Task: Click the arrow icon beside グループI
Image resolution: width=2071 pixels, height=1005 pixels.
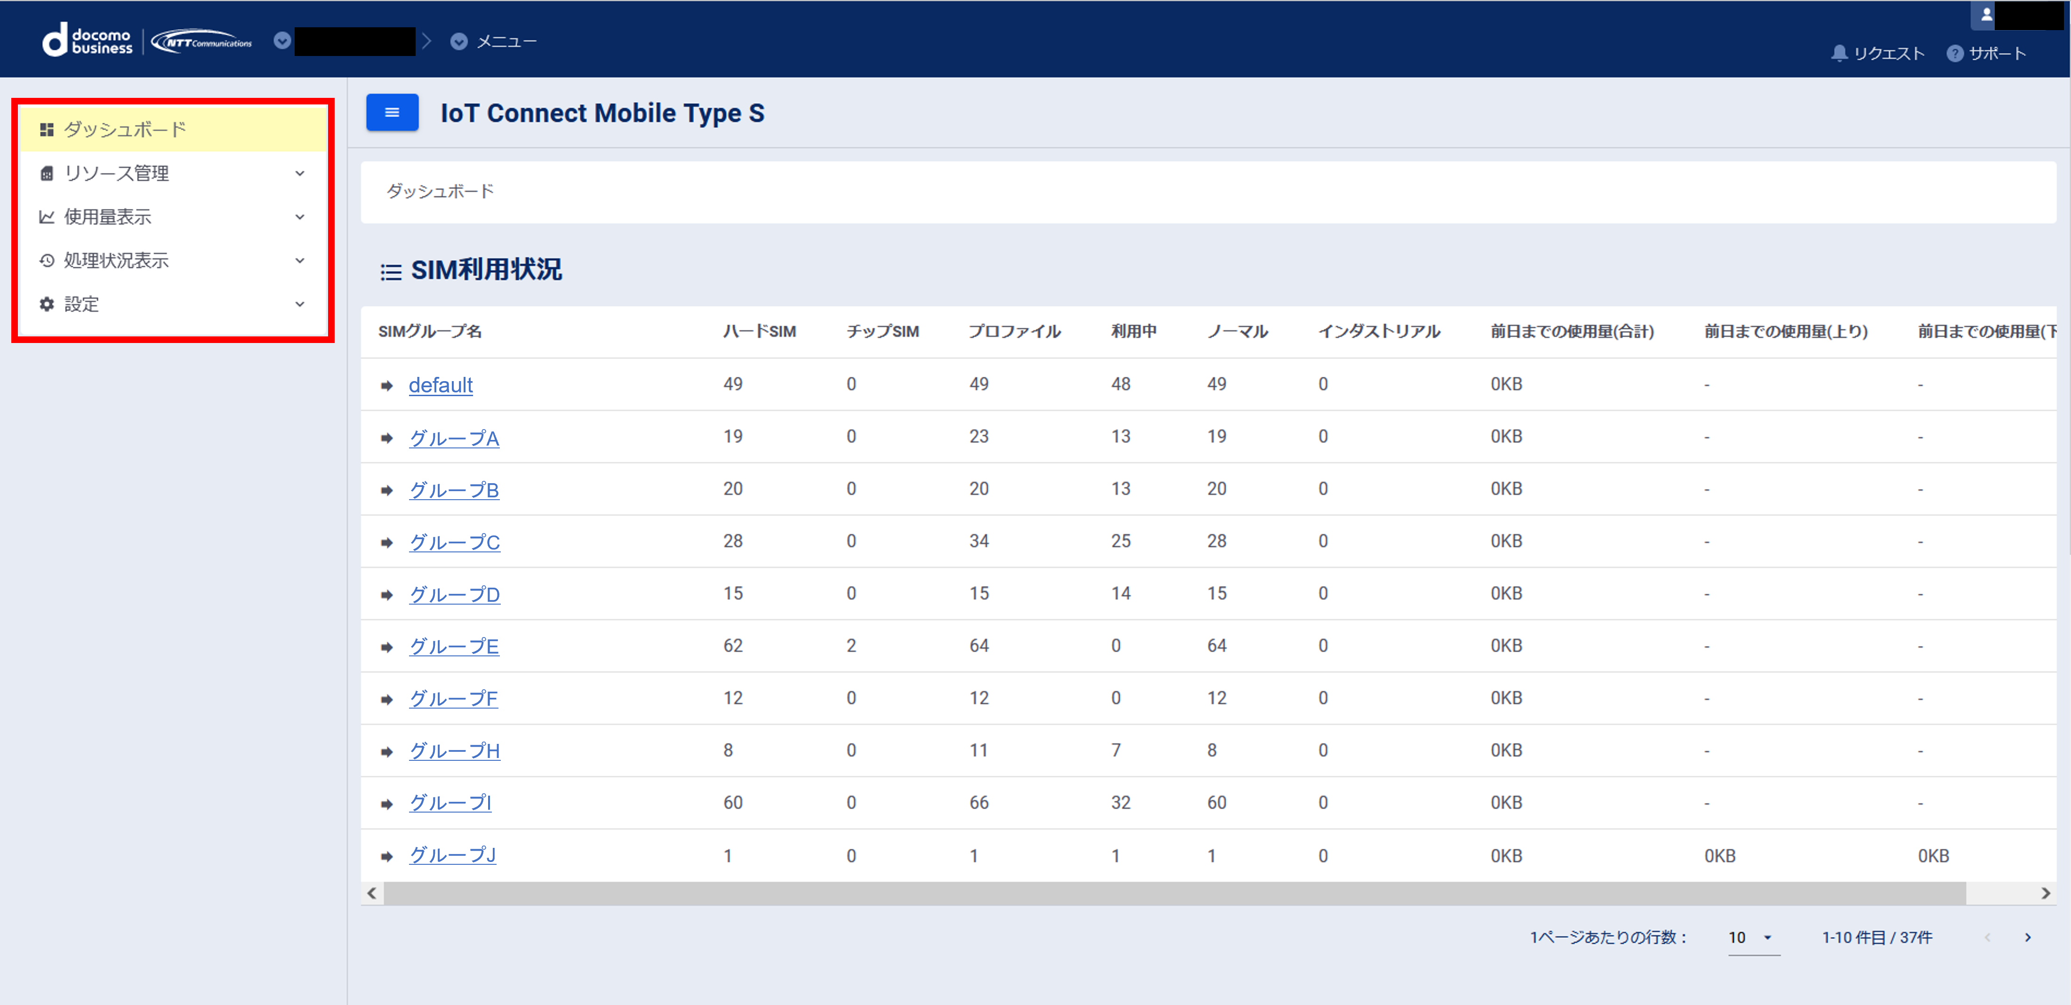Action: 387,803
